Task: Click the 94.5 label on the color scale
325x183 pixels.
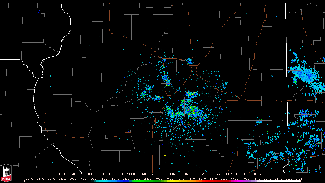Action: 299,179
